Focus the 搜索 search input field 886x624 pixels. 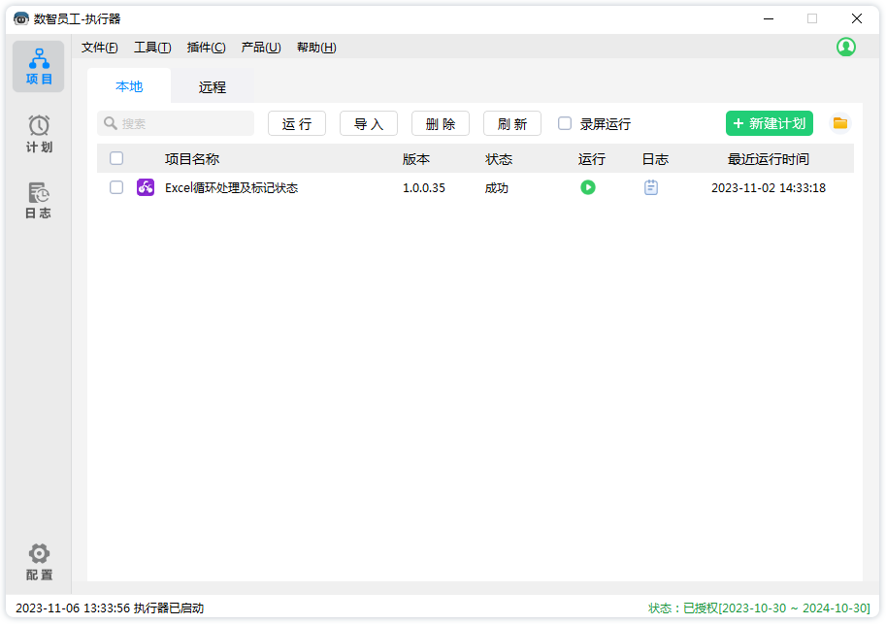coord(176,123)
